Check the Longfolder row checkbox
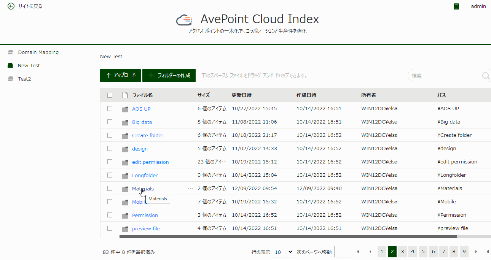Viewport: 491px width, 260px height. [x=110, y=175]
